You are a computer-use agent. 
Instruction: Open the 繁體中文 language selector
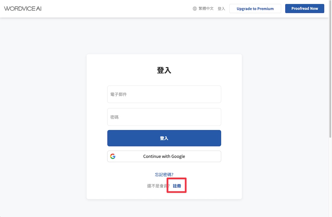206,9
